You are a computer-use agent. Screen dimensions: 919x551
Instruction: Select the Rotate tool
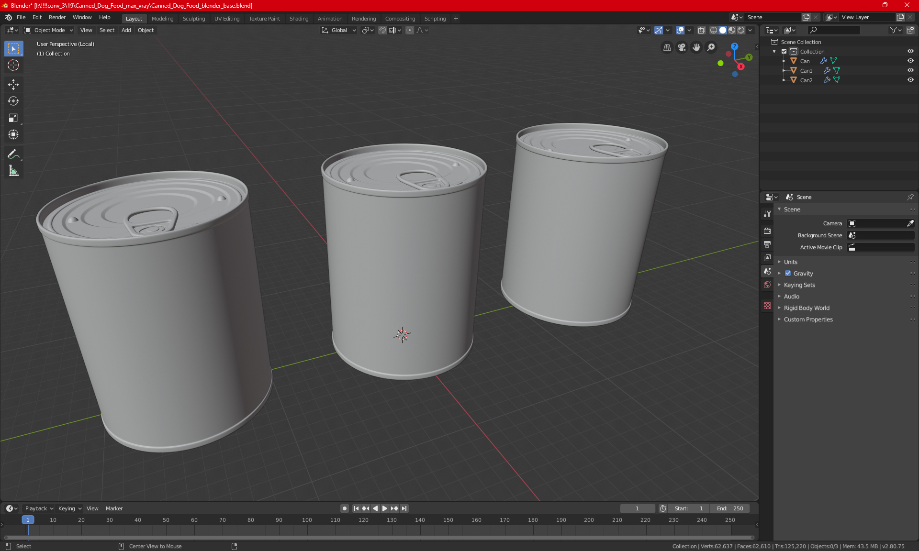pyautogui.click(x=13, y=101)
